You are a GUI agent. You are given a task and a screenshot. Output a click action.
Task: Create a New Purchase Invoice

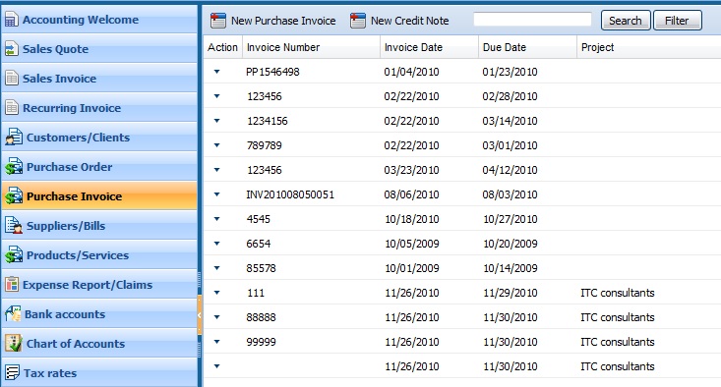point(273,21)
